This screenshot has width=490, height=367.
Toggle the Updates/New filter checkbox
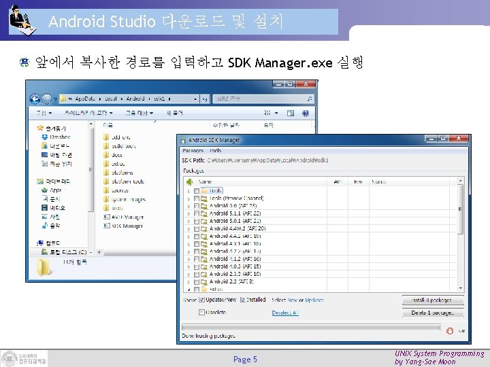[201, 300]
